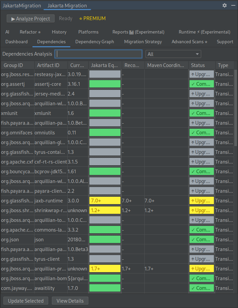Viewport: 238px width, 308px height.
Task: Open the Support tab
Action: [225, 42]
